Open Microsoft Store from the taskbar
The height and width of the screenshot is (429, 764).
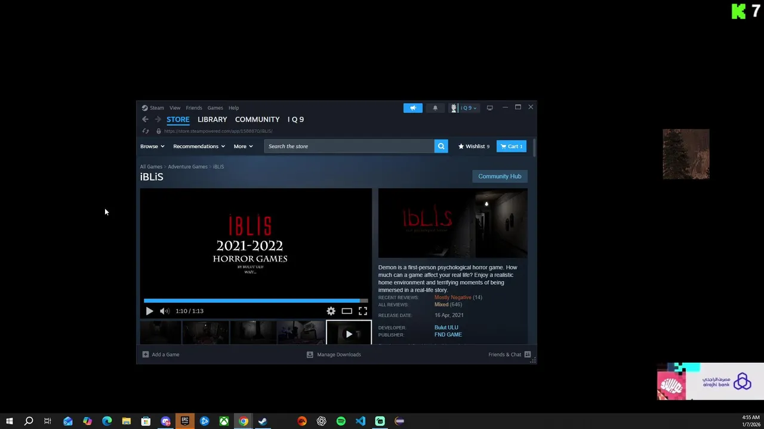(146, 421)
